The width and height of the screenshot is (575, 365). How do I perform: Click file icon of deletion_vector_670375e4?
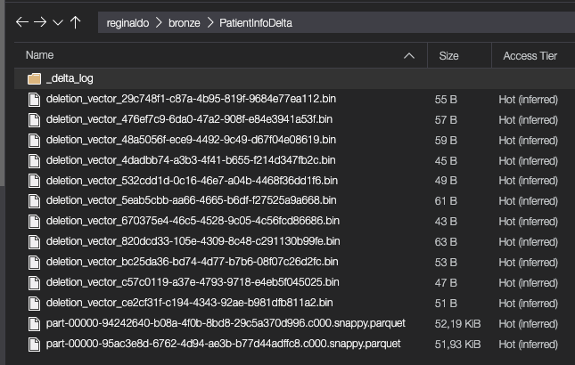(35, 222)
